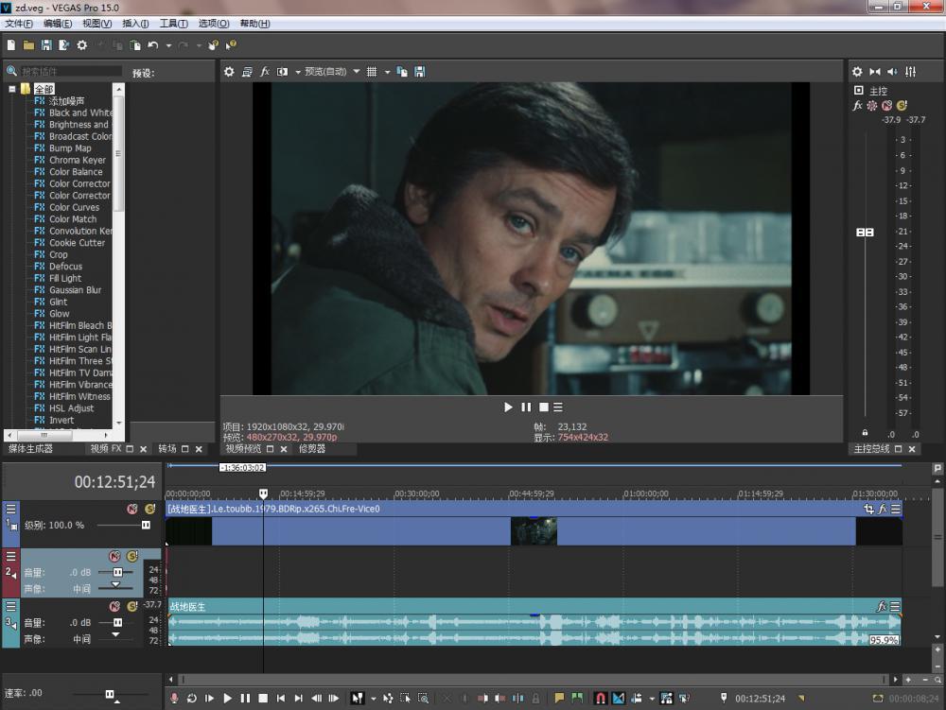The width and height of the screenshot is (946, 710).
Task: Open event pan/crop on the video clip
Action: pyautogui.click(x=868, y=510)
